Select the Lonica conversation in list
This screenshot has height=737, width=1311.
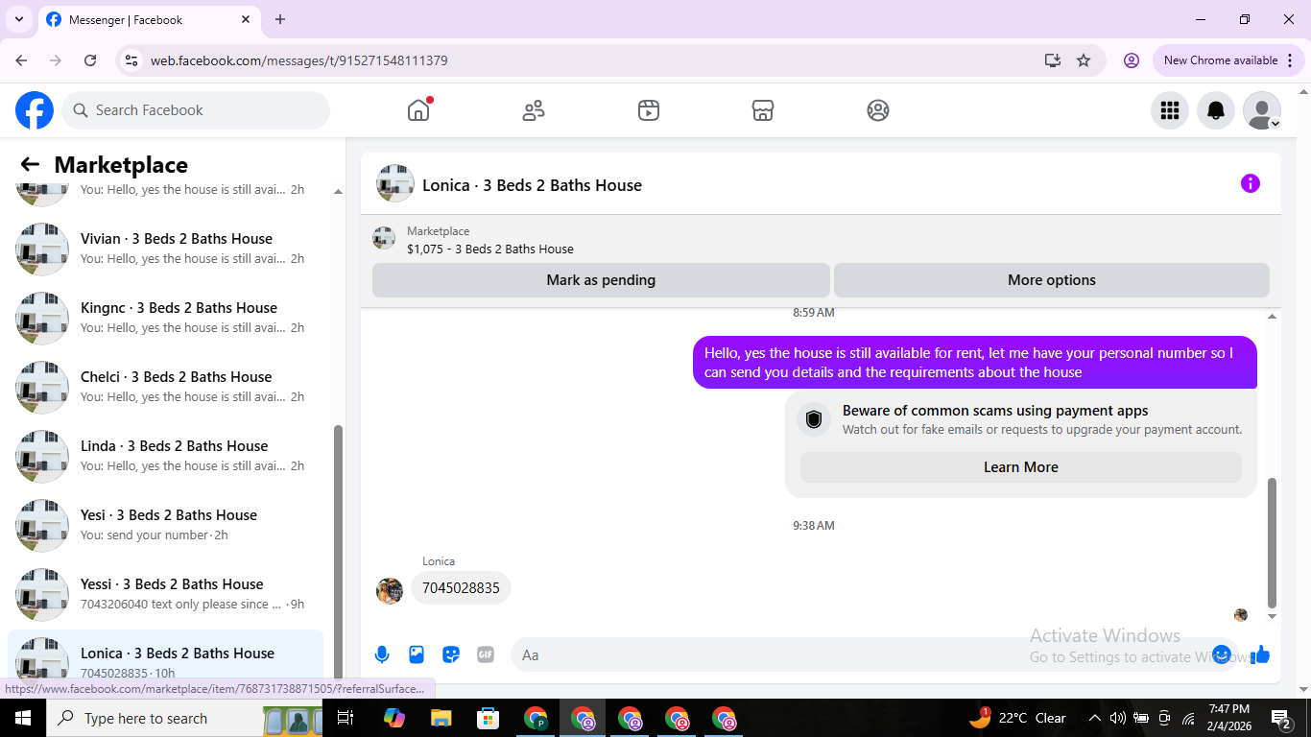point(165,656)
